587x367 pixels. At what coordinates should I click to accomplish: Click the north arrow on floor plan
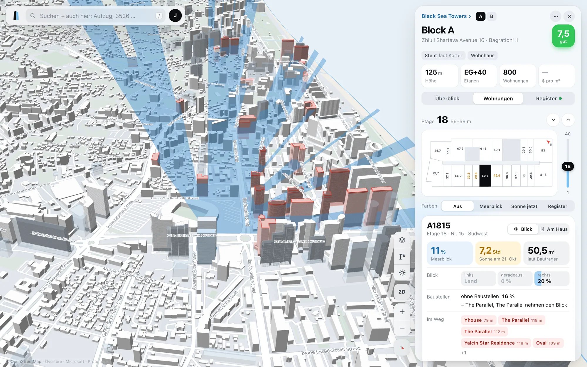click(549, 142)
